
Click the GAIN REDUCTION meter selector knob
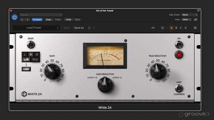105,85
